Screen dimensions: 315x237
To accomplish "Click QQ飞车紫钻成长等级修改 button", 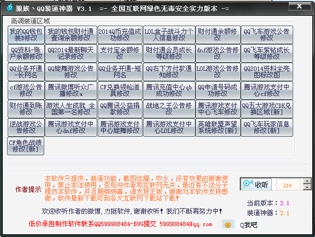I will click(x=267, y=53).
